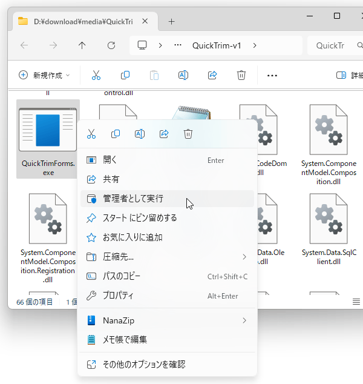
Task: Click Delete trash icon in context menu
Action: (188, 134)
